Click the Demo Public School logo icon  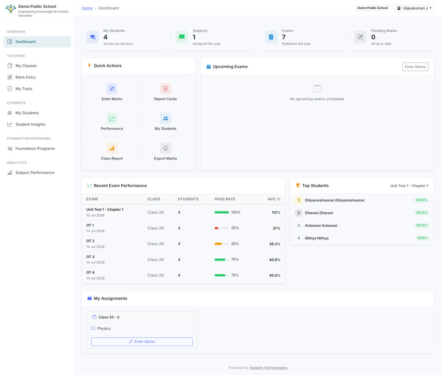click(11, 9)
